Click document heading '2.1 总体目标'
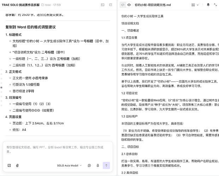 coord(130,154)
